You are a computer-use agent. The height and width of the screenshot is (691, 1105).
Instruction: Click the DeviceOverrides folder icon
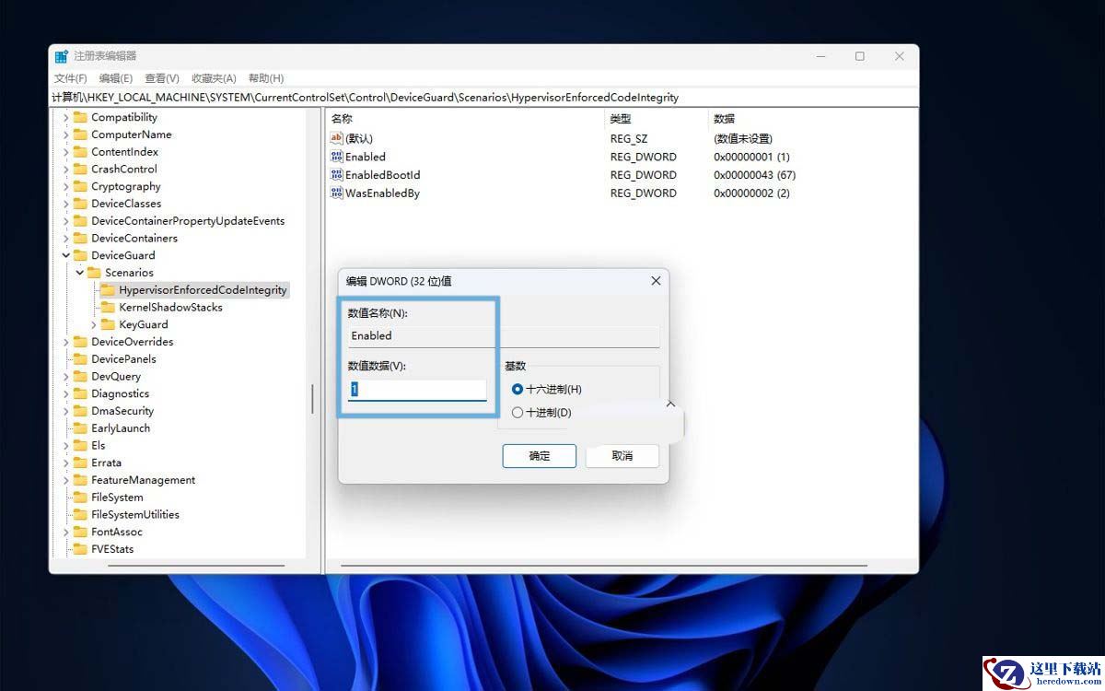click(80, 342)
